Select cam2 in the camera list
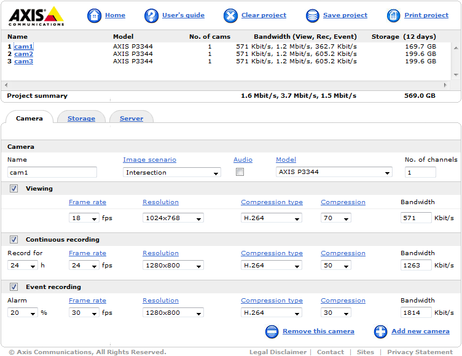The height and width of the screenshot is (356, 462). [x=23, y=54]
